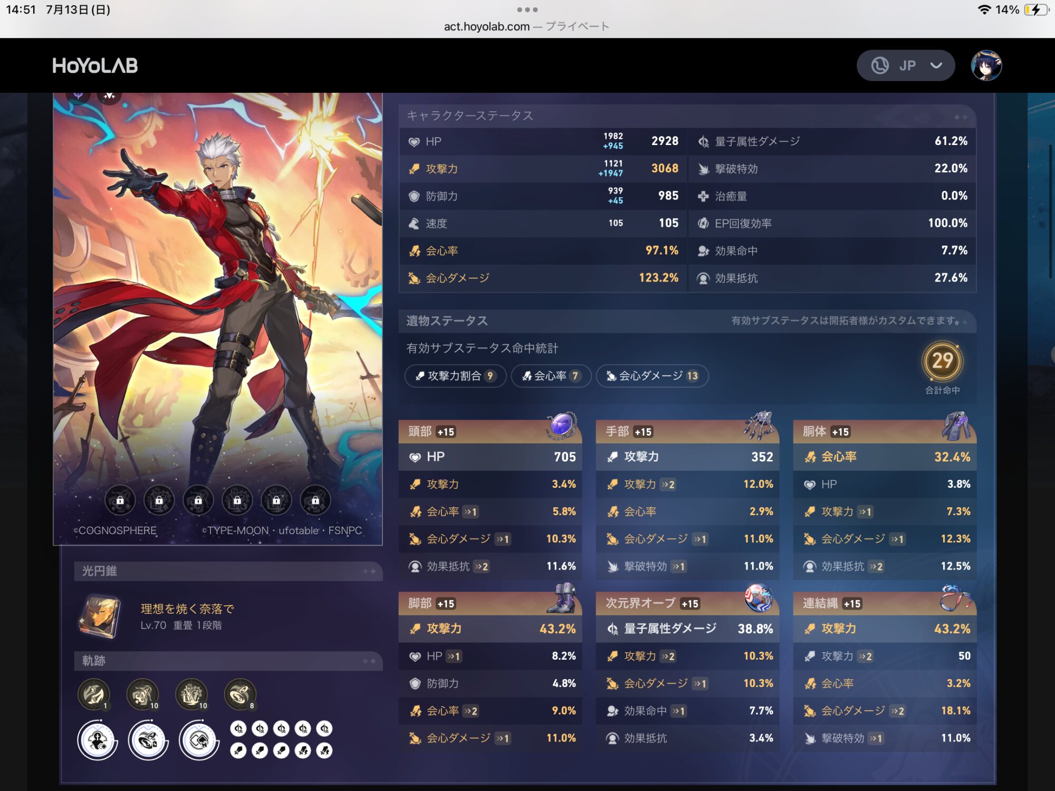Viewport: 1055px width, 791px height.
Task: Click the HoYoLAB logo
Action: [95, 65]
